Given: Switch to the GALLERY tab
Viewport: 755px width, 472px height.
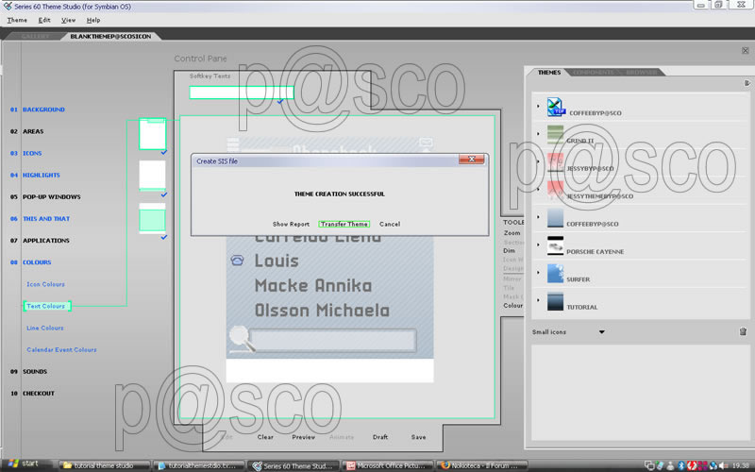Looking at the screenshot, I should click(35, 36).
